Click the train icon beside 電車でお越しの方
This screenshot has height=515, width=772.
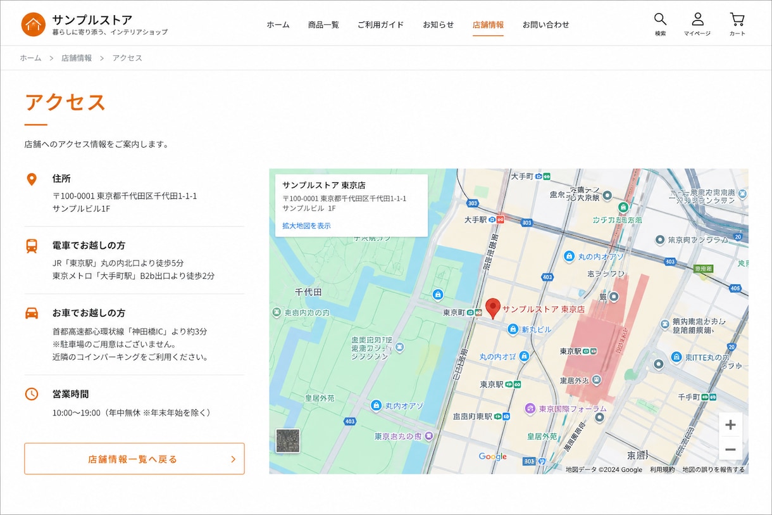(x=32, y=246)
